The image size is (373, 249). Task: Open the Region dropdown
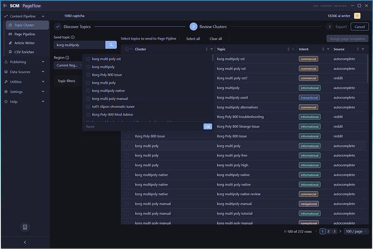pos(68,65)
